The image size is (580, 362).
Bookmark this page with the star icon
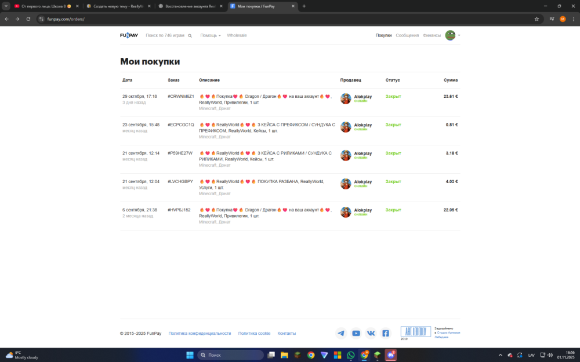point(536,19)
